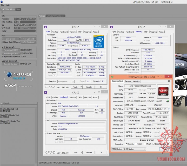This screenshot has width=187, height=166.
Task: Select the CINEBENCH R10 panel tab
Action: (x=8, y=9)
